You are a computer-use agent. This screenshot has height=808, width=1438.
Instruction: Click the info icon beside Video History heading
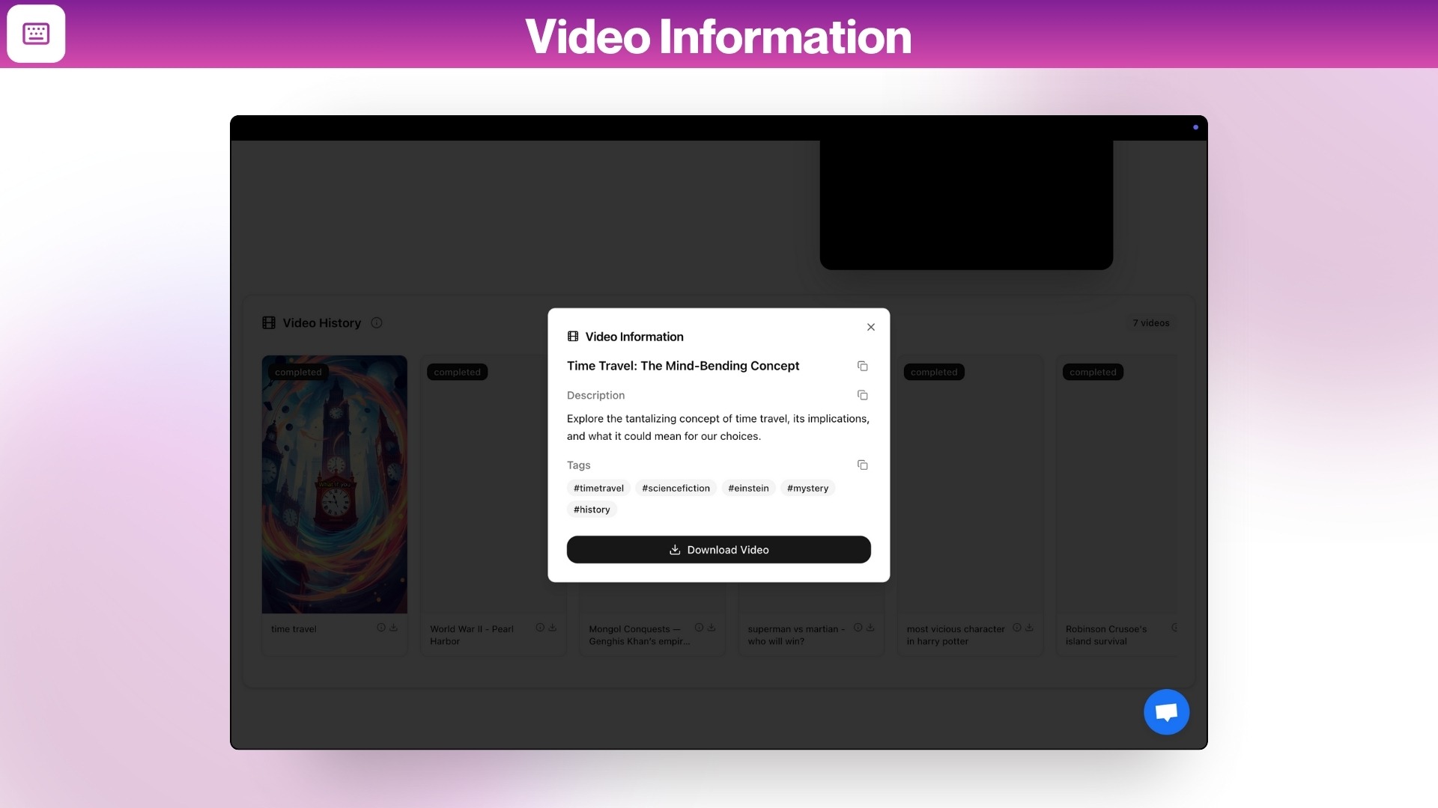376,322
